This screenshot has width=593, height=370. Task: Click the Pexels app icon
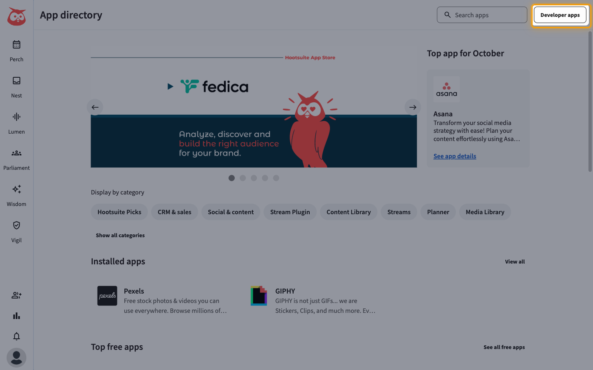click(x=107, y=296)
